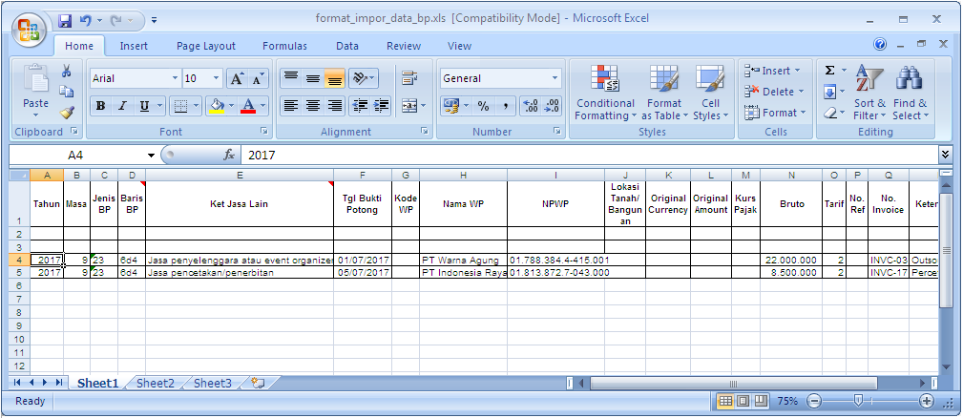
Task: Click the Wrap Text icon
Action: tap(409, 78)
